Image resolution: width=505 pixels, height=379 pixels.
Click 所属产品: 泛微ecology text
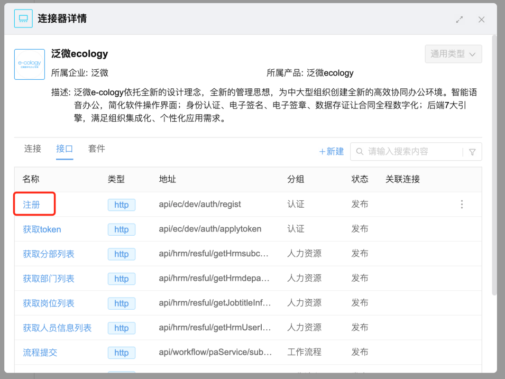coord(310,73)
